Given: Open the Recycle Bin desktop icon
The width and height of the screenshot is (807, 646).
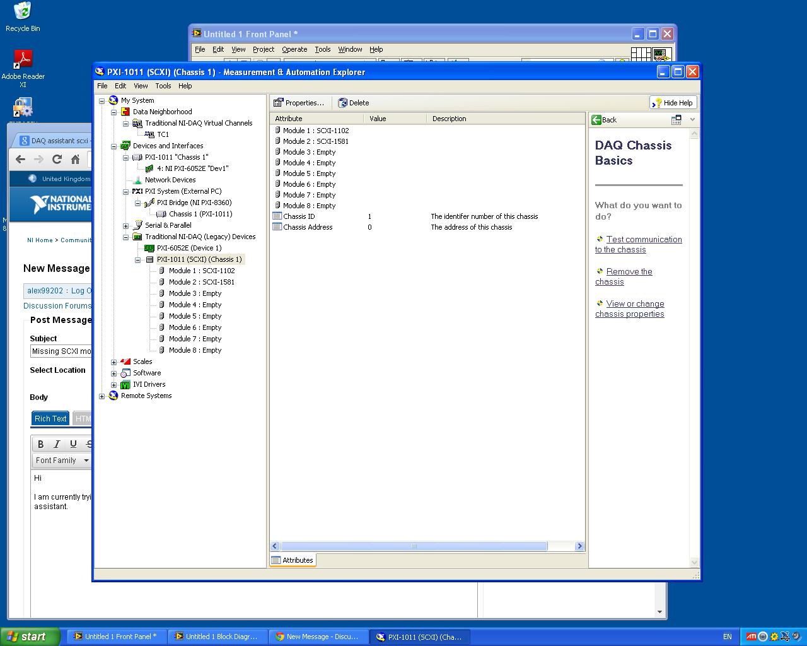Looking at the screenshot, I should point(23,16).
